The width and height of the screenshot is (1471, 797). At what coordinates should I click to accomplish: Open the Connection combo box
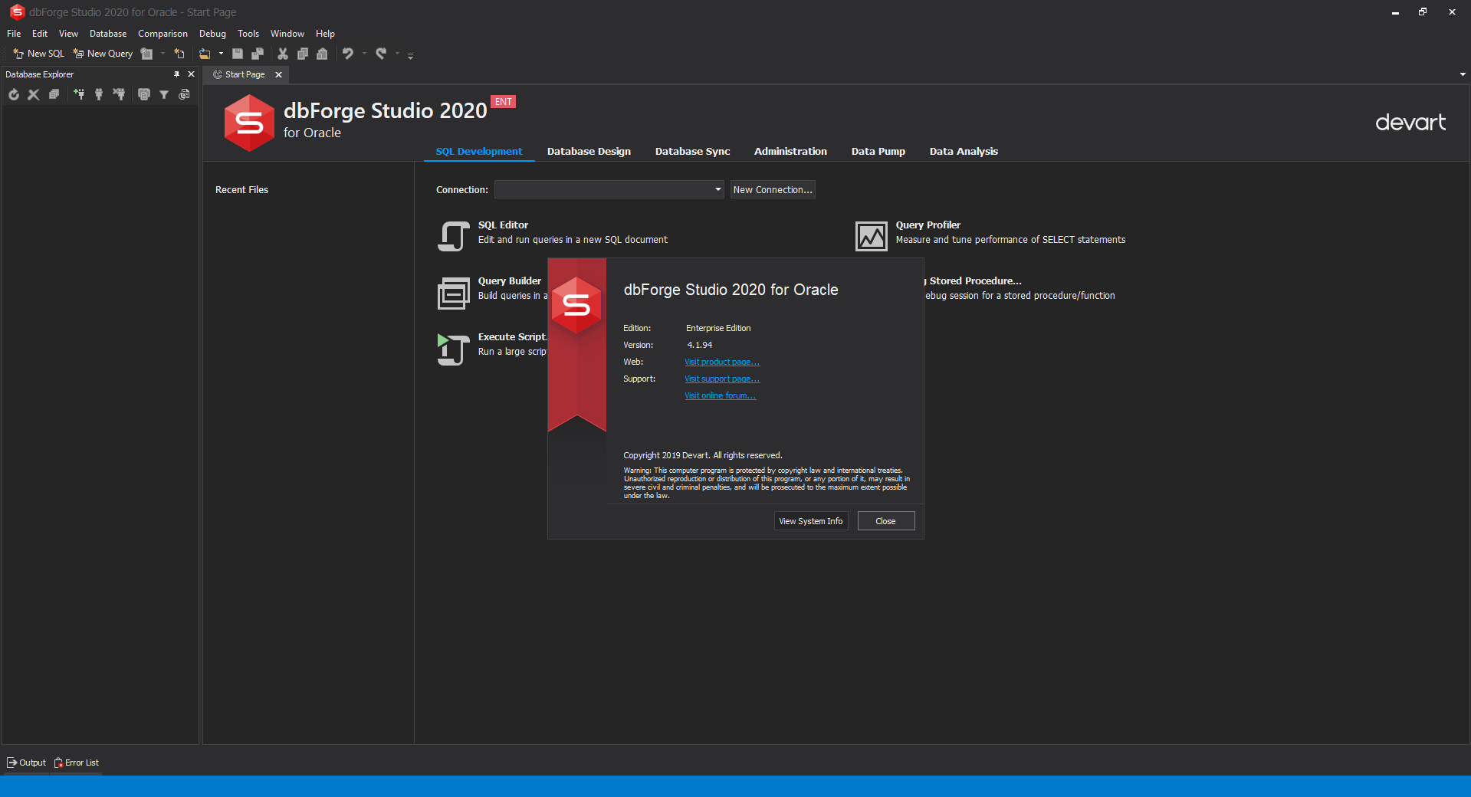tap(609, 189)
